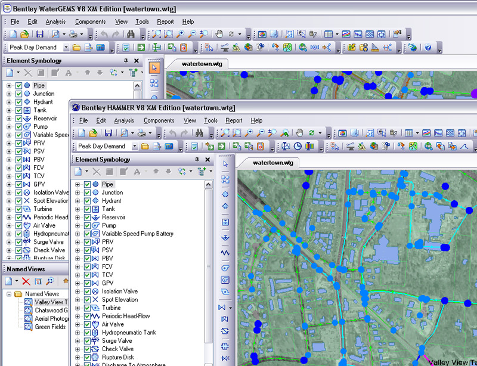477x366 pixels.
Task: Toggle Junction checkbox in HAMMER Element Symbology
Action: tap(88, 193)
